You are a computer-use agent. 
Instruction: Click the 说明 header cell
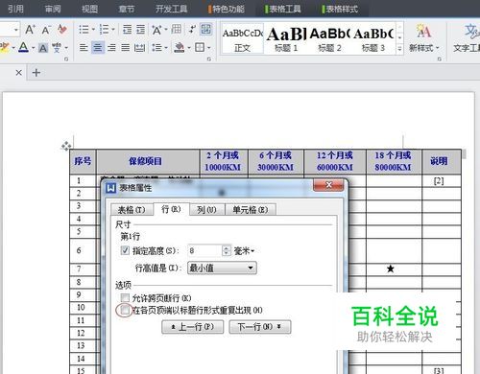point(442,161)
